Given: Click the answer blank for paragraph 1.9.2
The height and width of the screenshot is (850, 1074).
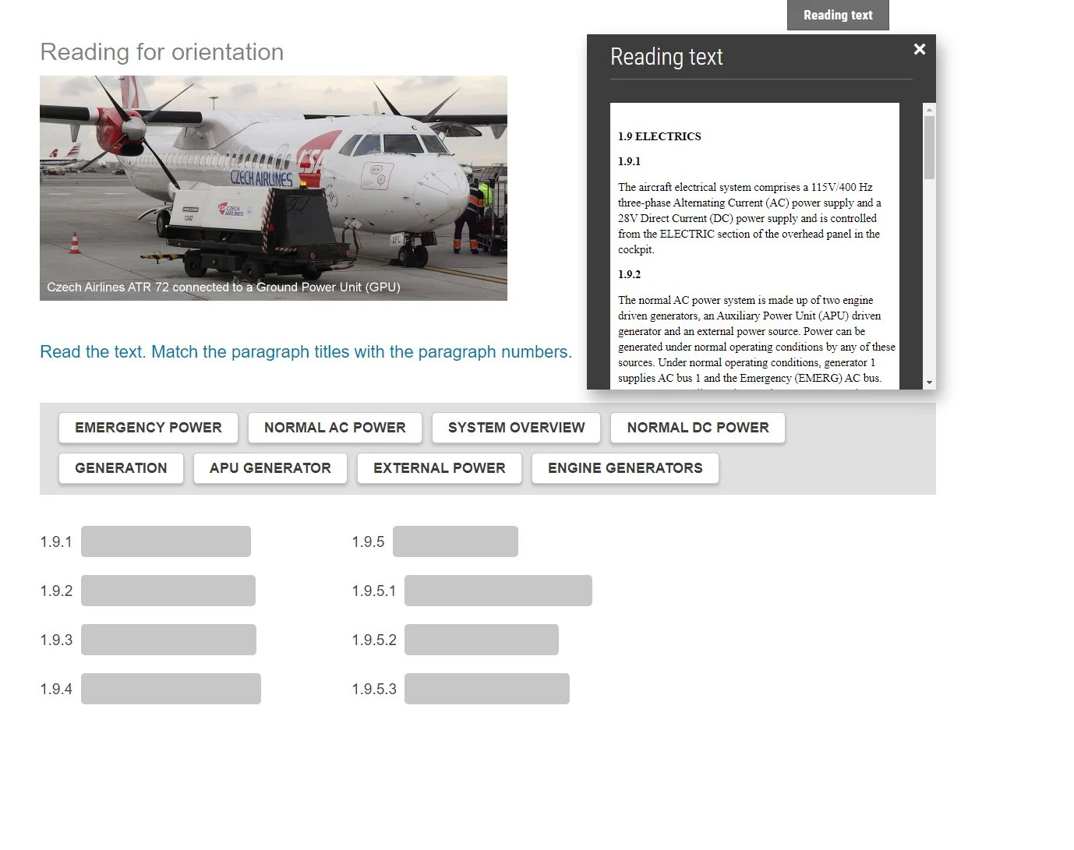Looking at the screenshot, I should (x=168, y=590).
